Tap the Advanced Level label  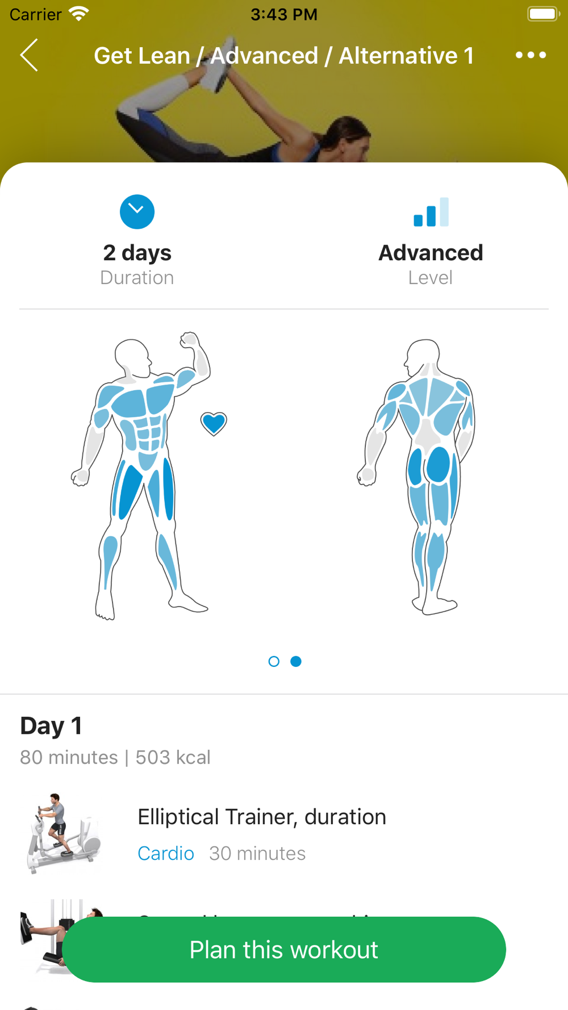(431, 265)
